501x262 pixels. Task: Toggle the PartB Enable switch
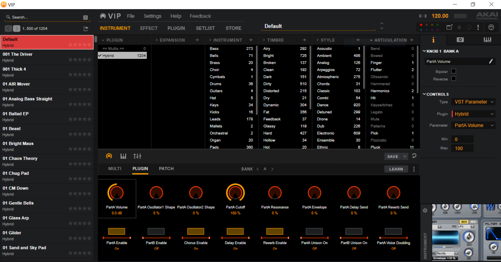point(156,231)
